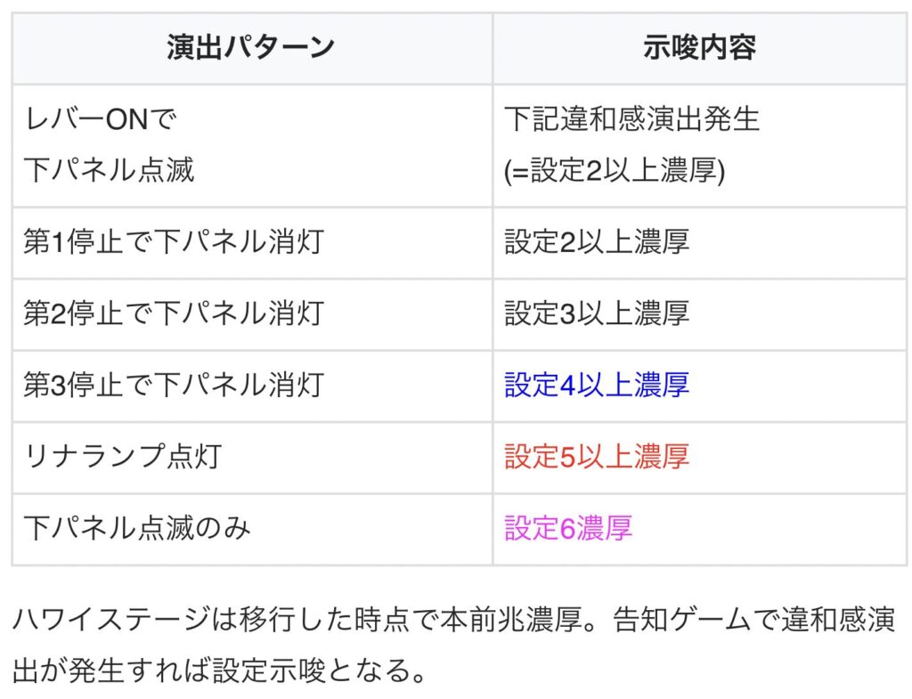912x699 pixels.
Task: Click the 示唆内容 column header
Action: click(700, 48)
